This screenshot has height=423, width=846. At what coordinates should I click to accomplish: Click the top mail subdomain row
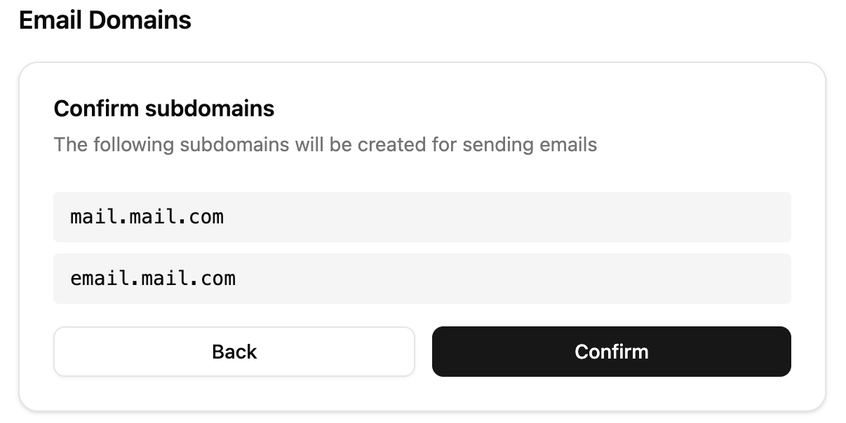pyautogui.click(x=422, y=216)
